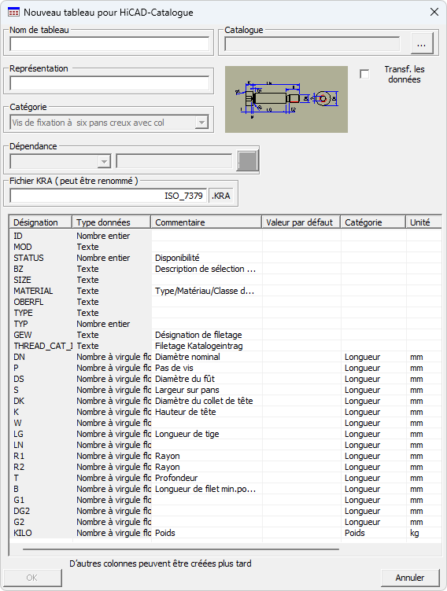Close the Nouveau tableau dialog

(434, 12)
